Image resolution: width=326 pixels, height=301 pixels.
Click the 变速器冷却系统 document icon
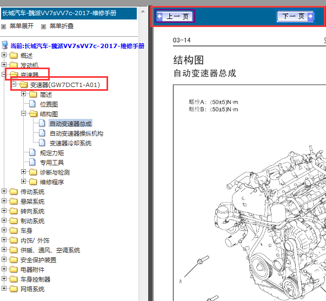tap(42, 143)
